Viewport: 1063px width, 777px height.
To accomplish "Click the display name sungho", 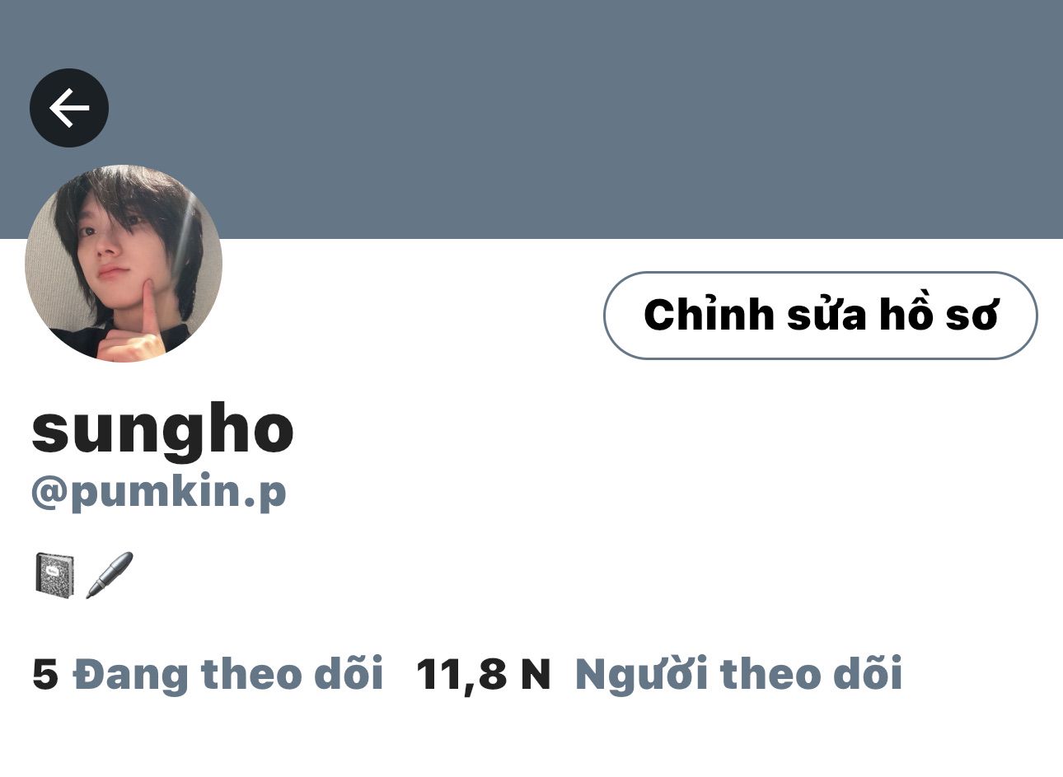I will 162,429.
